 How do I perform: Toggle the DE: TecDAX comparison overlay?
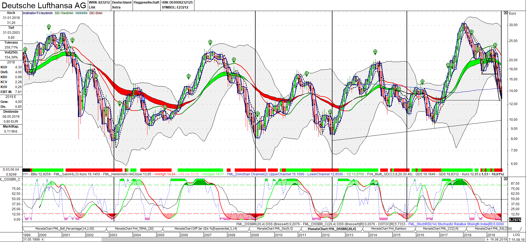[x=64, y=13]
